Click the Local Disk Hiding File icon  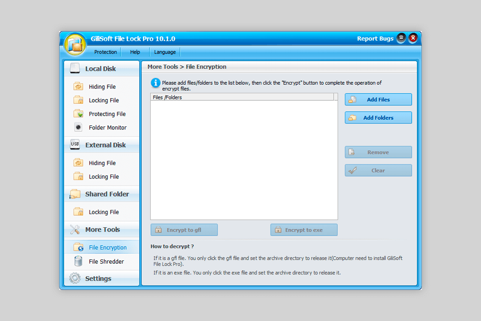[x=78, y=86]
